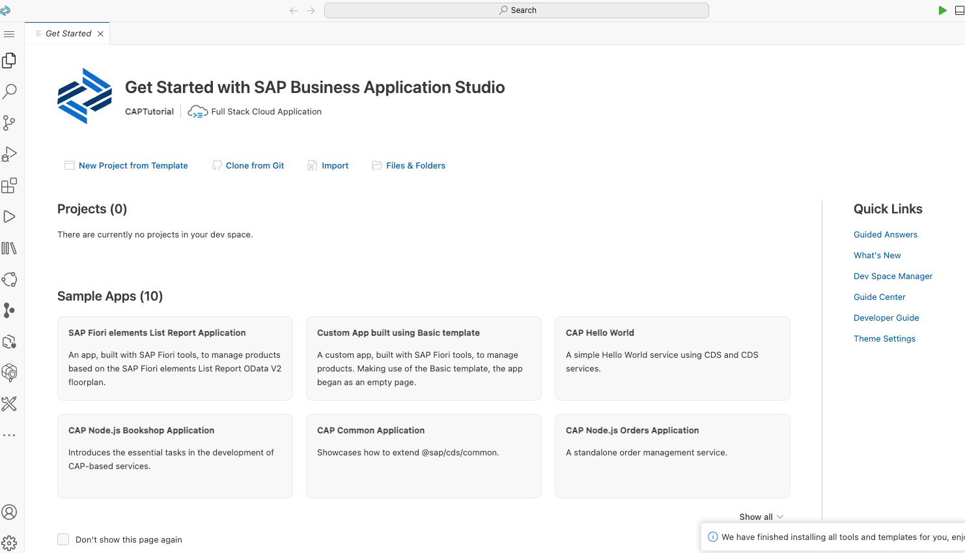Open the Accounts icon in sidebar
The height and width of the screenshot is (553, 965).
[x=9, y=512]
